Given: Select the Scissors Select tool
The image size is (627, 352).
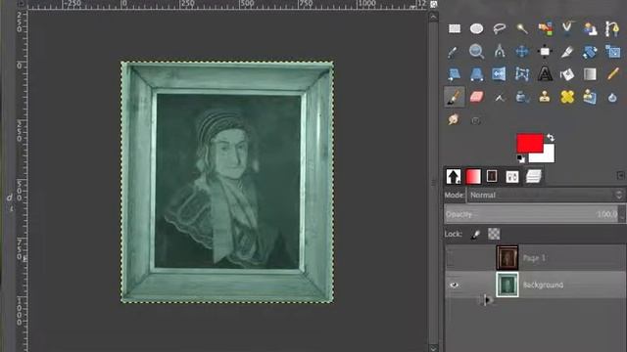Looking at the screenshot, I should [x=567, y=28].
